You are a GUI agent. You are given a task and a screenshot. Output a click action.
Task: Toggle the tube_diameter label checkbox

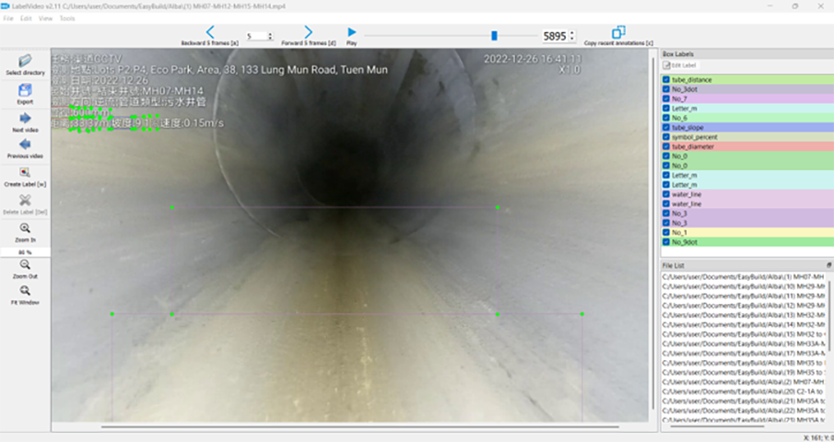pyautogui.click(x=666, y=146)
